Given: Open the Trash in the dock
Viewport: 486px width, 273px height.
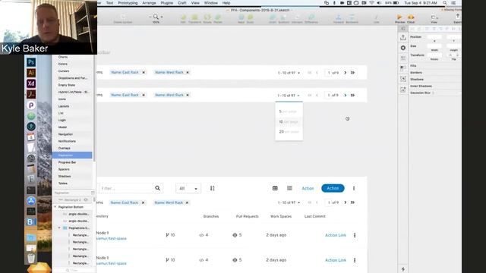Looking at the screenshot, I should (x=31, y=258).
